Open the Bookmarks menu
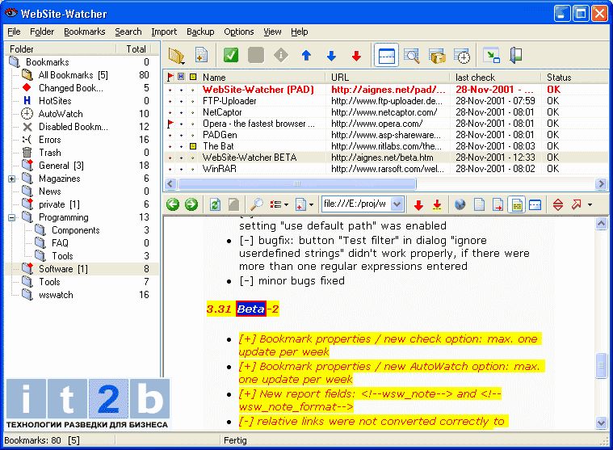The image size is (613, 450). pos(85,32)
